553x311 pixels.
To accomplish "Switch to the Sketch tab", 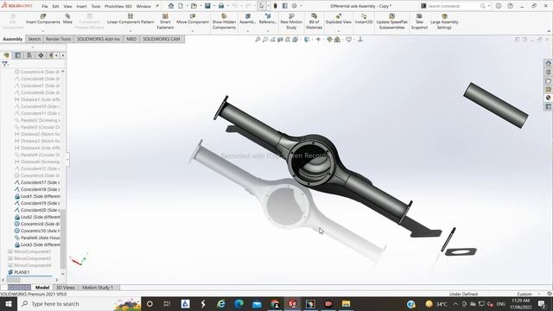I will point(35,39).
